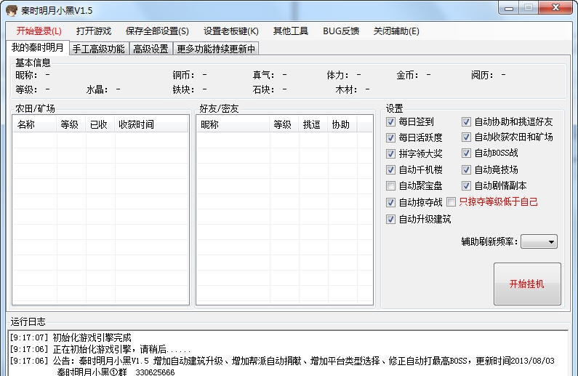Toggle 自动掠夺战 checkbox
This screenshot has width=578, height=376.
tap(390, 202)
